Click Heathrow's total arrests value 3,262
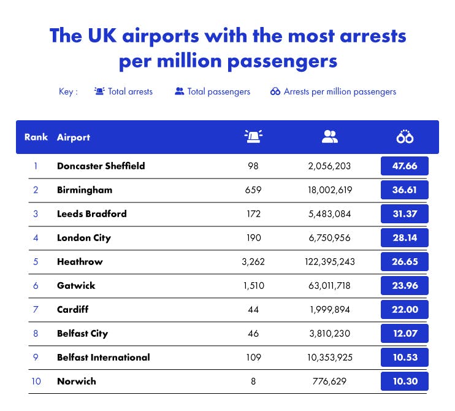Screen dimensions: 455x411 click(x=252, y=262)
